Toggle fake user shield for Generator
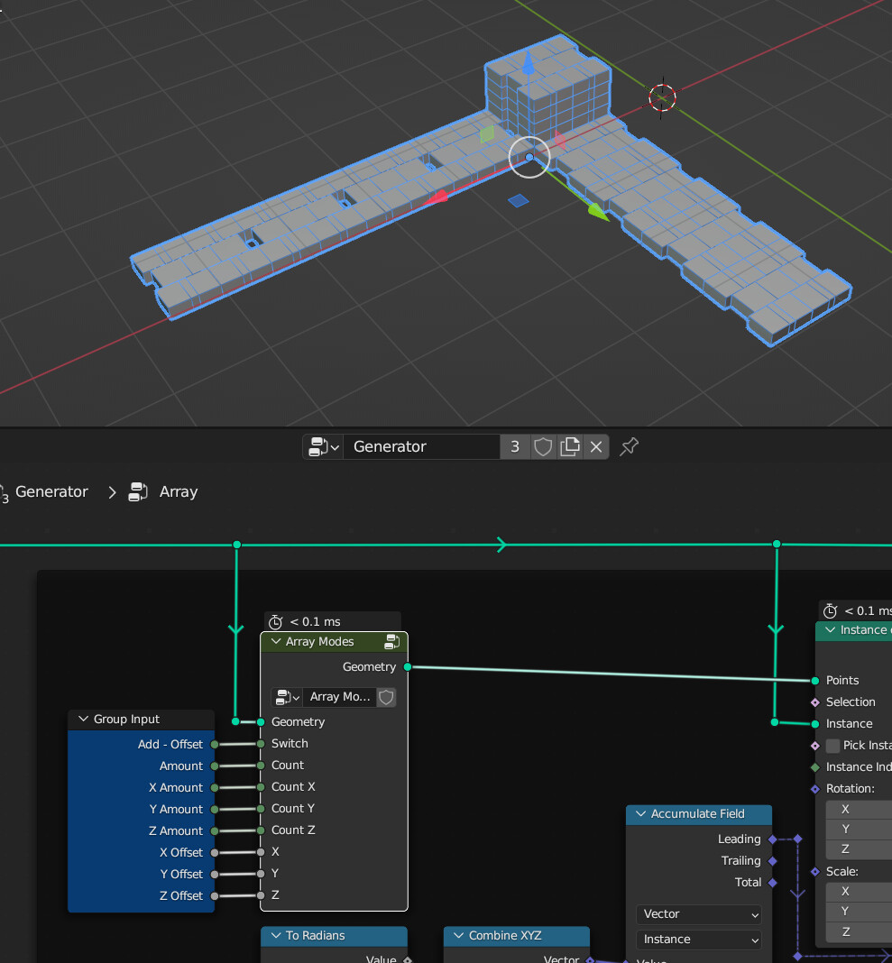 (542, 446)
